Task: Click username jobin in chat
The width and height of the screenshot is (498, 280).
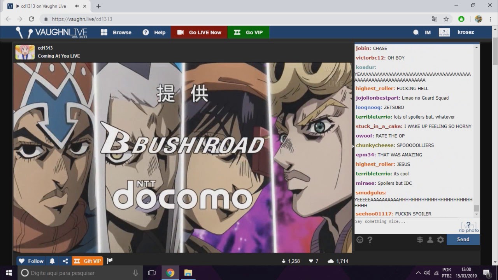Action: point(363,49)
